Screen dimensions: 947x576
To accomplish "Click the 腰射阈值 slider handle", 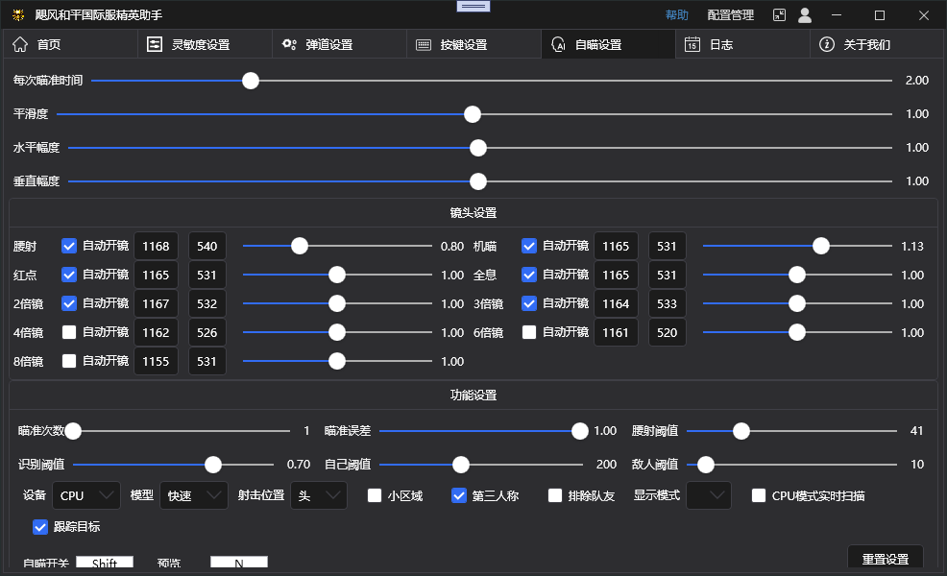I will click(741, 431).
